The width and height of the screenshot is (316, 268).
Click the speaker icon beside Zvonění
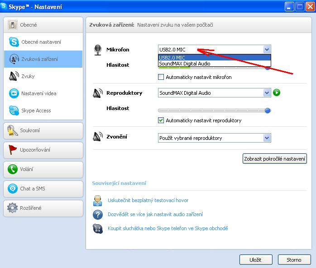click(x=98, y=137)
